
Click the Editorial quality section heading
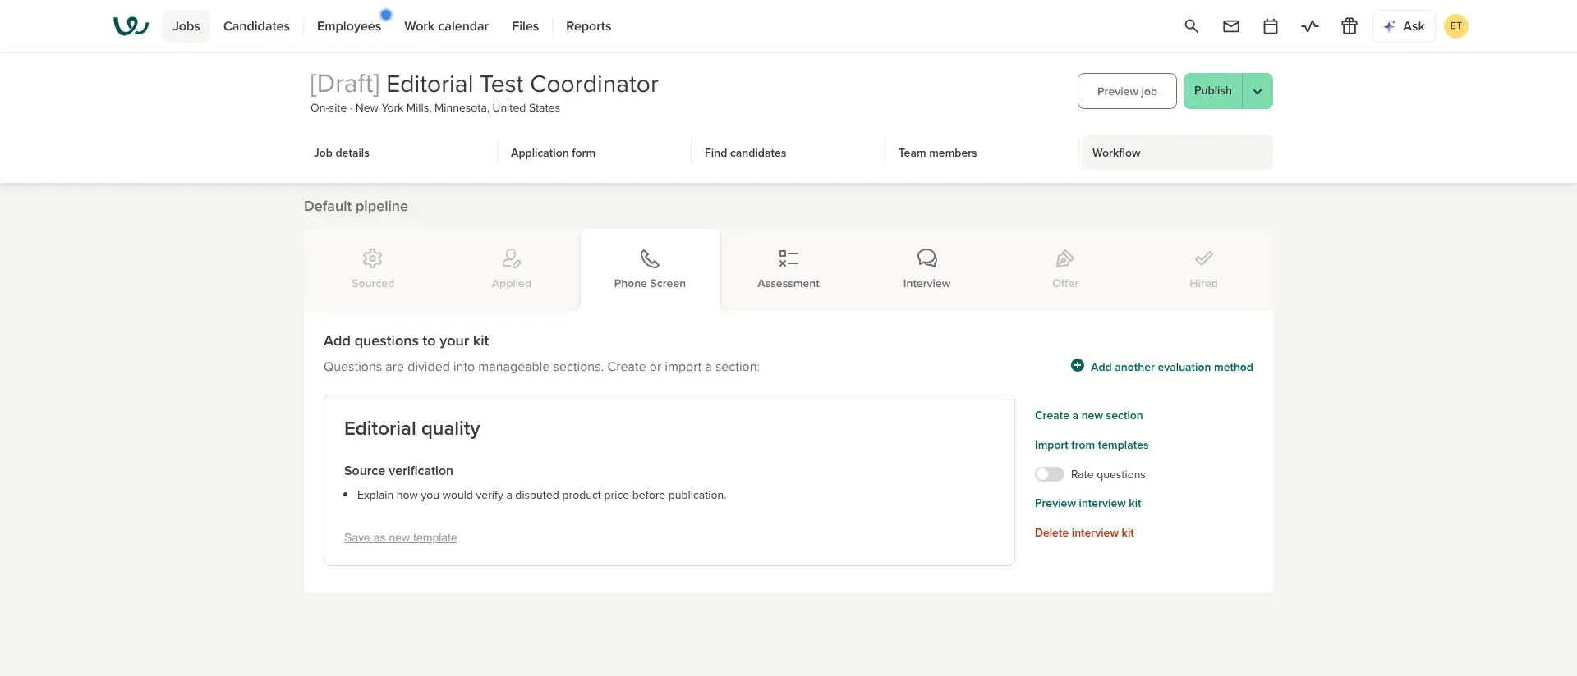click(412, 428)
